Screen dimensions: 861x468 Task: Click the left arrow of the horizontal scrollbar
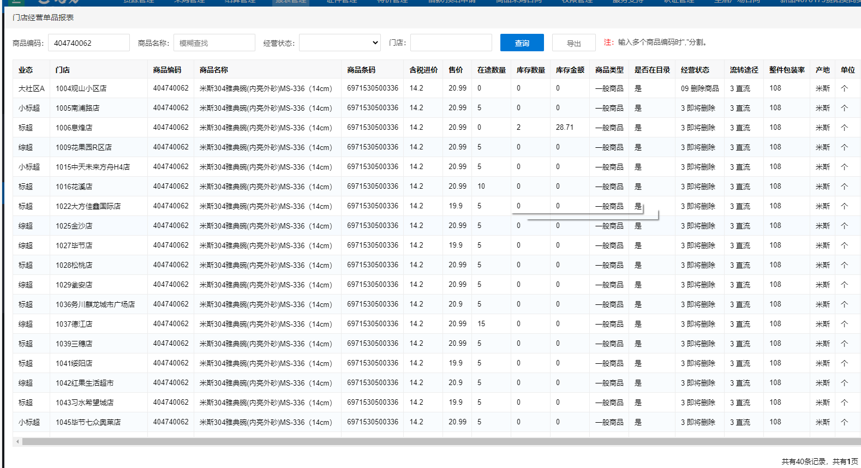pos(17,441)
